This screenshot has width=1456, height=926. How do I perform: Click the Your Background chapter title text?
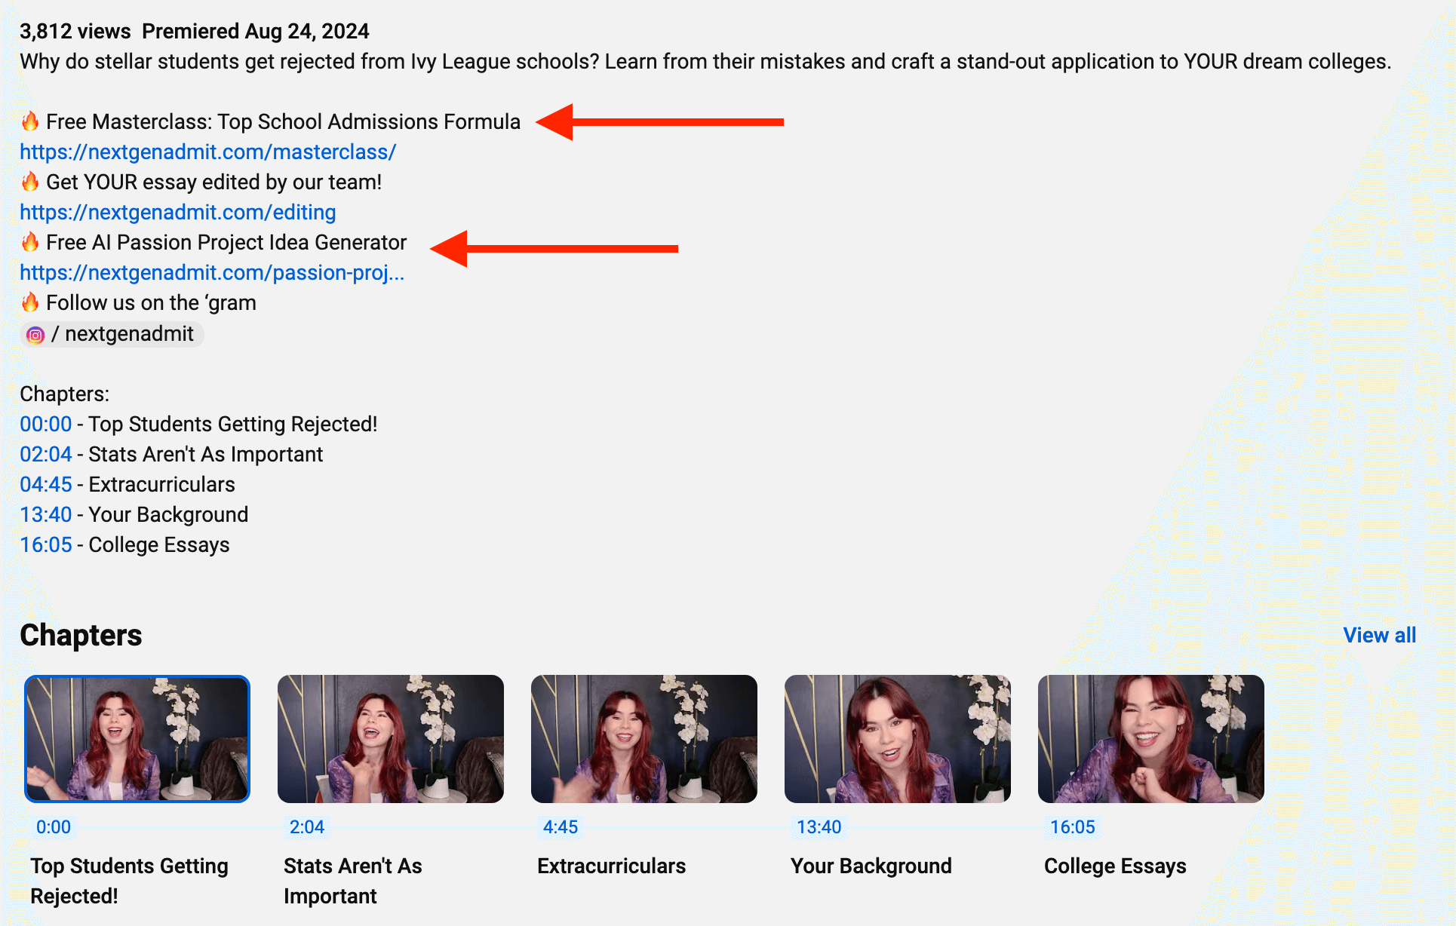pos(871,866)
